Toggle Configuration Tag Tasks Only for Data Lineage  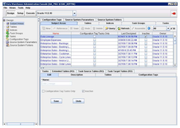95,37
